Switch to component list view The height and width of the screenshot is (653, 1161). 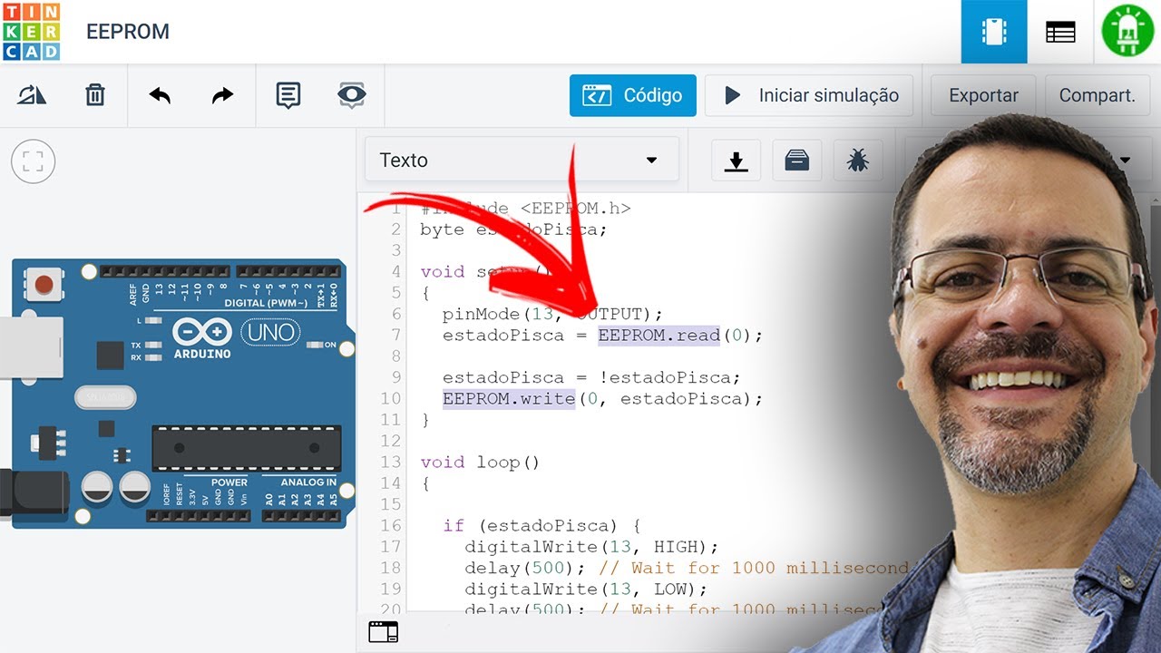click(x=1060, y=32)
